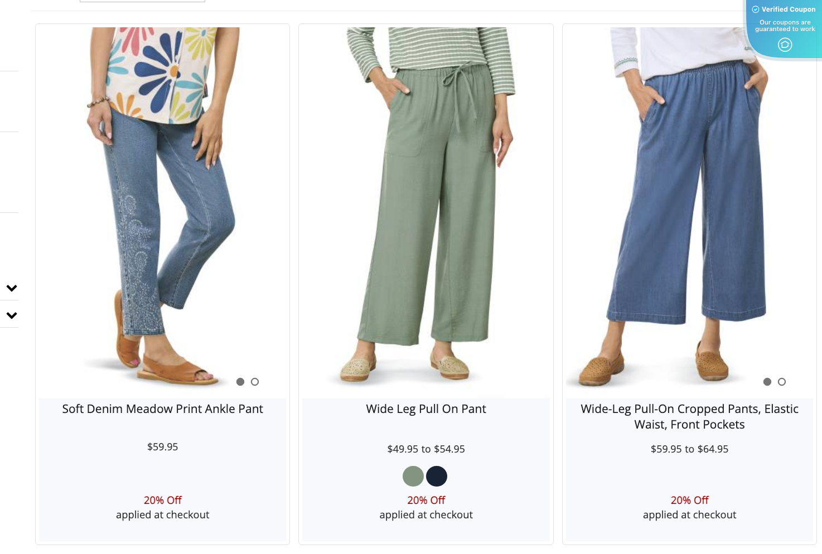The image size is (822, 554).
Task: Open the Wide-Leg Pull-On Cropped Pants page
Action: pos(689,416)
